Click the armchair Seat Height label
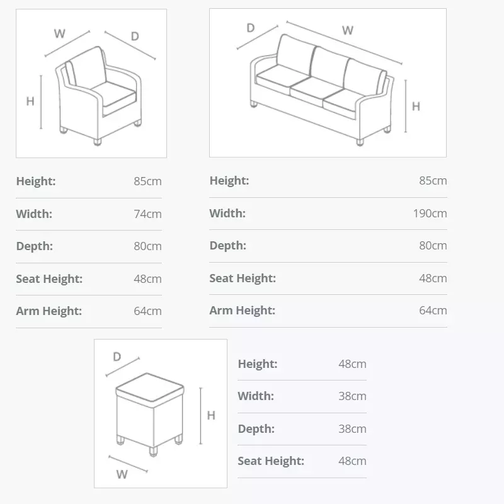The height and width of the screenshot is (504, 504). tap(49, 279)
